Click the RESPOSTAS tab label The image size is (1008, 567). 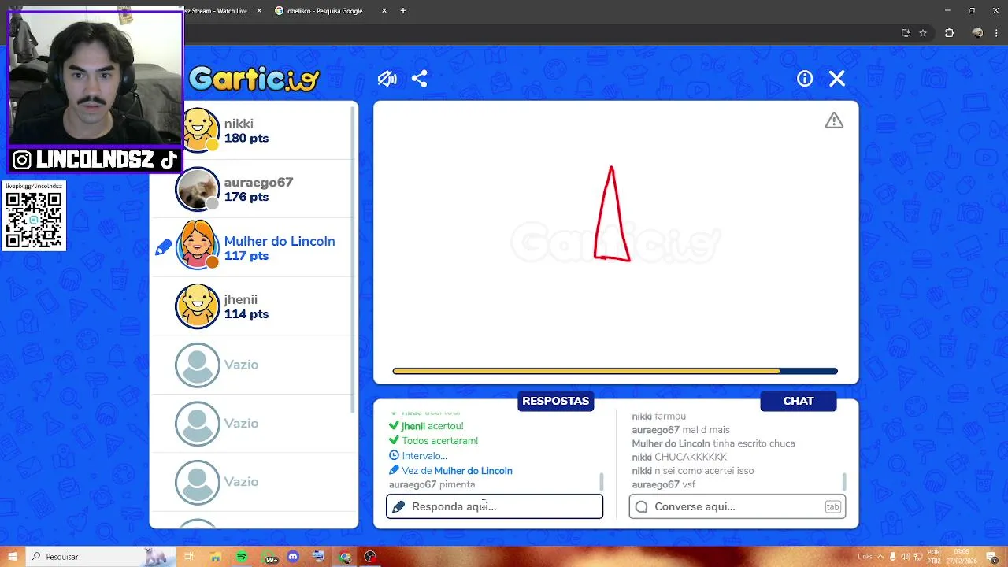coord(555,401)
